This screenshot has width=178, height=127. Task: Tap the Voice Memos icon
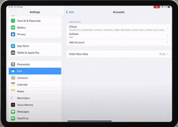pos(13,105)
